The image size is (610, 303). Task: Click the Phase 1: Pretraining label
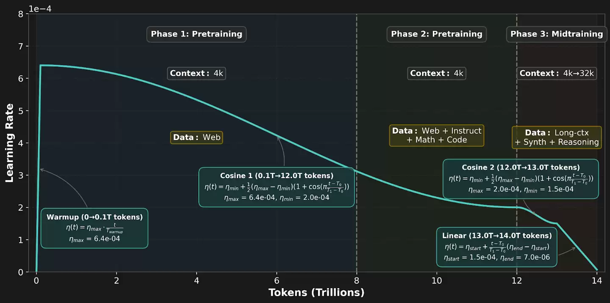tap(197, 34)
